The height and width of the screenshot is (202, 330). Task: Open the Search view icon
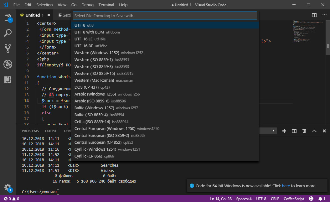8,33
